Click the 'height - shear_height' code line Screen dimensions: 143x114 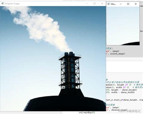(x=122, y=90)
